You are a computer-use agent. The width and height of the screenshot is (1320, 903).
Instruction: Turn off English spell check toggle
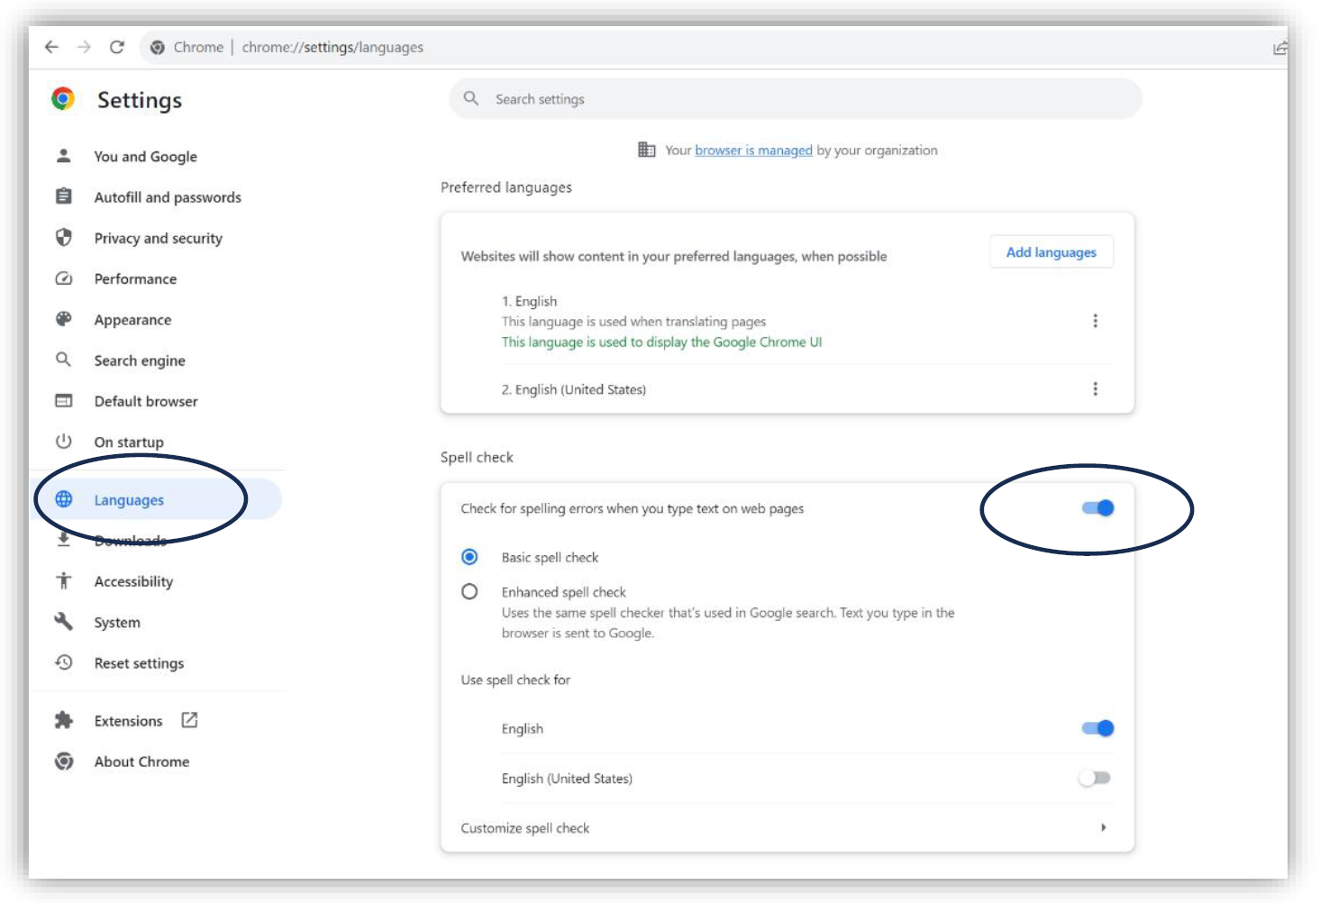coord(1097,728)
